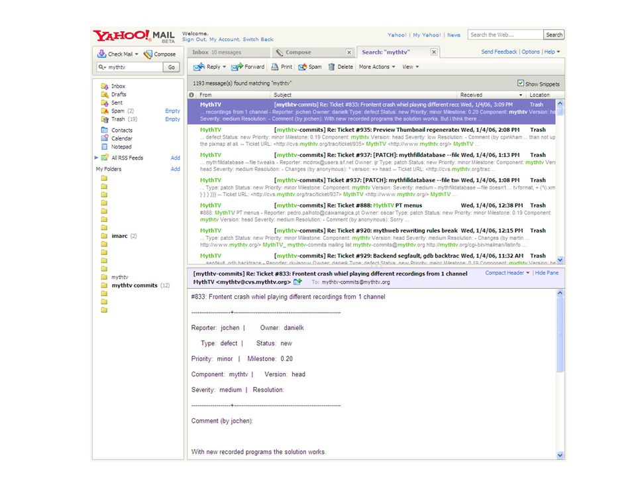Sort messages by From column header

pos(233,95)
